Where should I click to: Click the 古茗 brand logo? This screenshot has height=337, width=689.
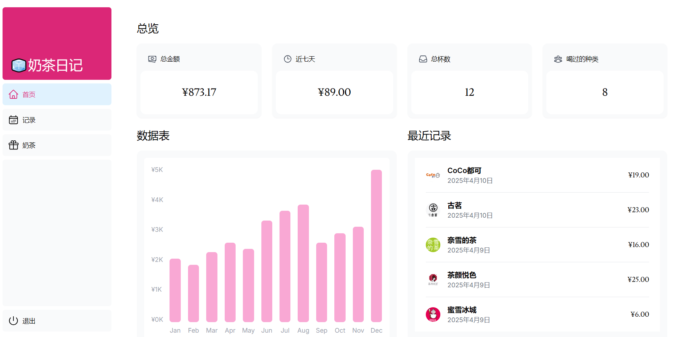433,210
